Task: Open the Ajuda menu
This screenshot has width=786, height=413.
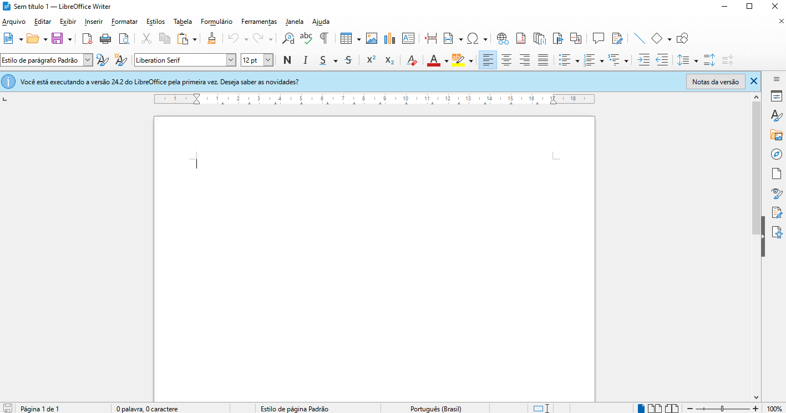Action: (x=321, y=22)
